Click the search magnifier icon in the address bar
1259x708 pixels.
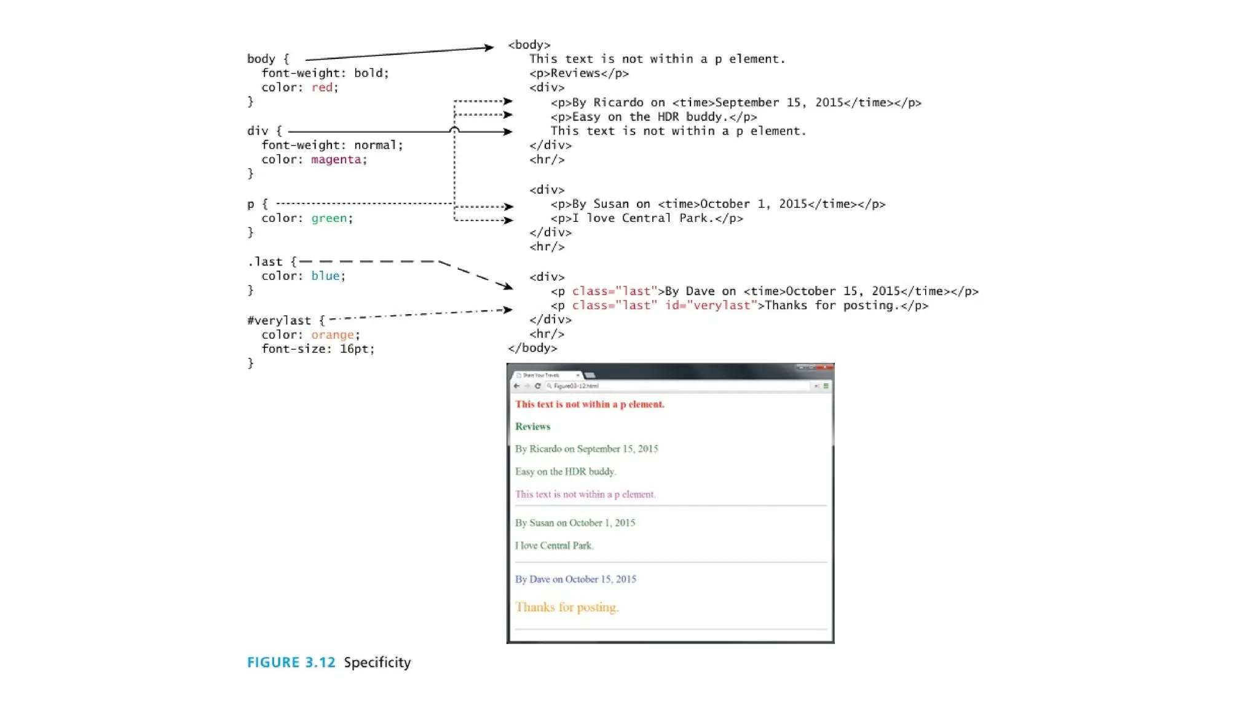point(550,386)
